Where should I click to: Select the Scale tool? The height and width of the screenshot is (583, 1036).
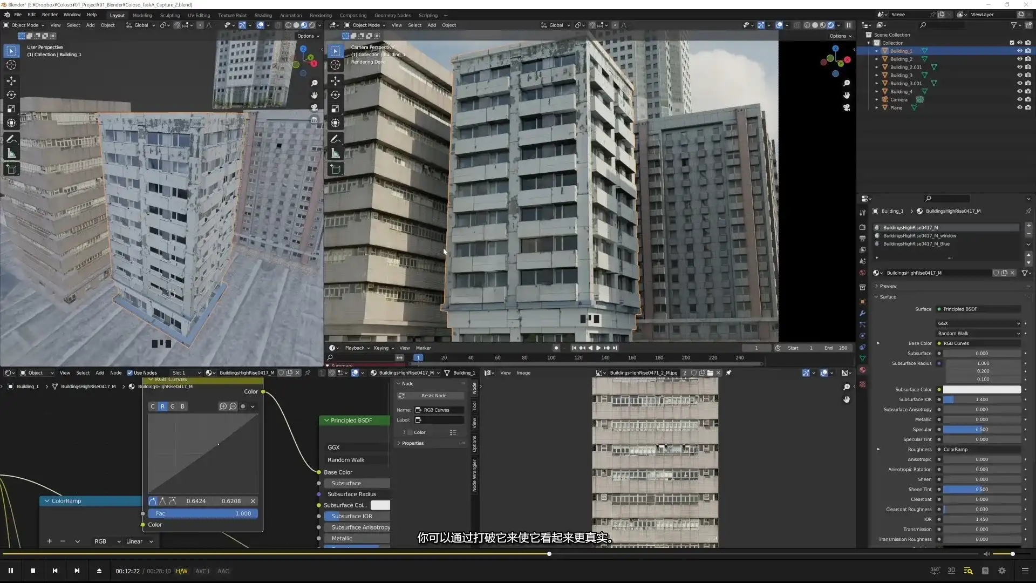tap(11, 109)
